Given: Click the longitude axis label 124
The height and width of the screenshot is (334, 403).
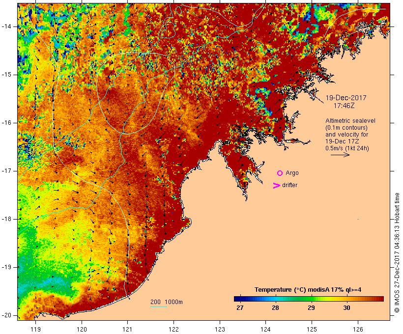Looking at the screenshot, I should coord(266,330).
